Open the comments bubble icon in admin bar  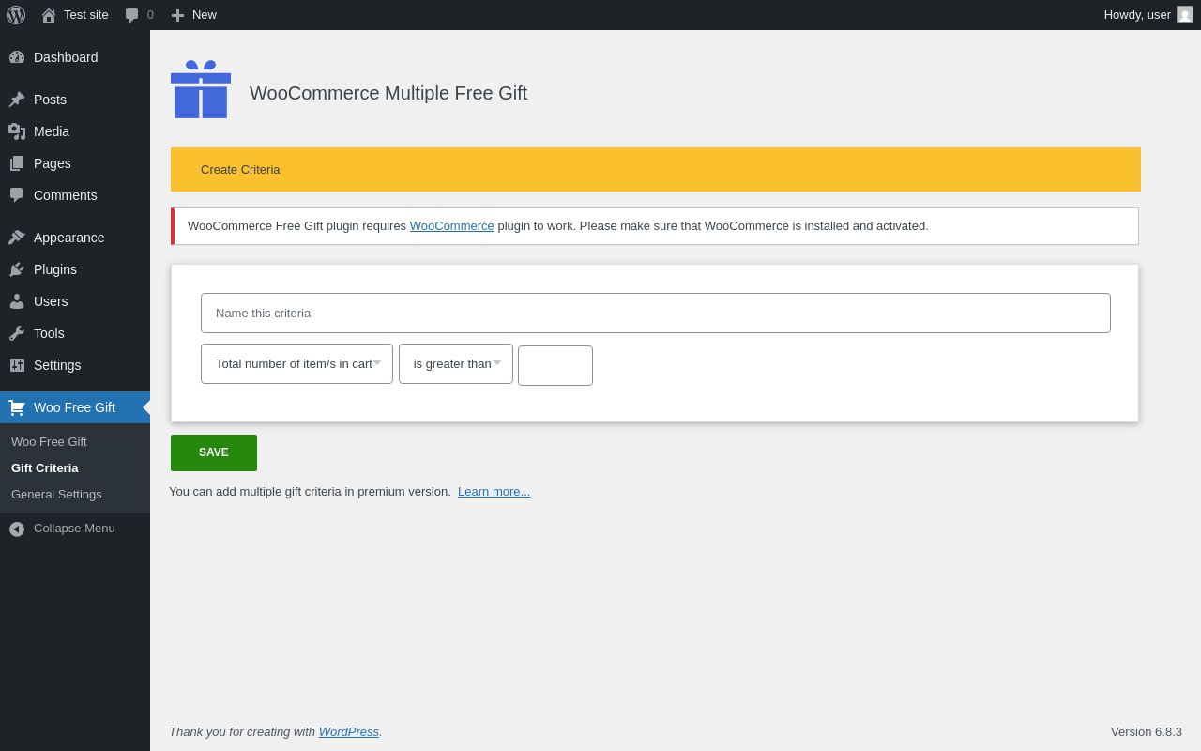tap(131, 15)
